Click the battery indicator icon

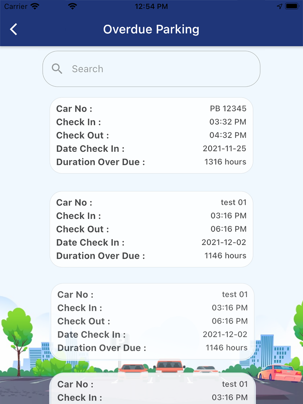[291, 6]
